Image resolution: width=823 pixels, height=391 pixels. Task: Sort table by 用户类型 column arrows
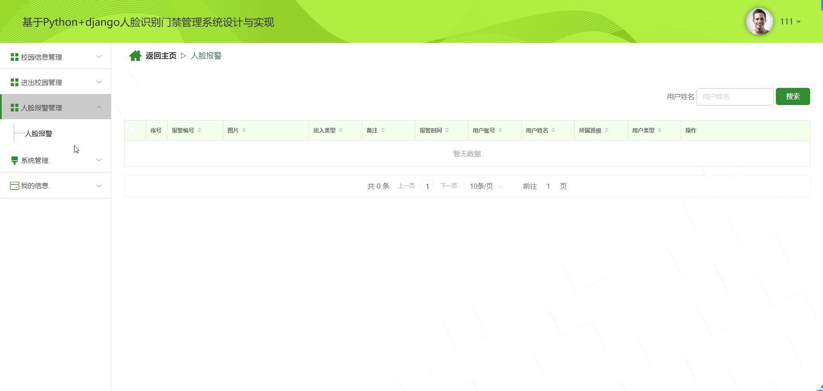[660, 130]
